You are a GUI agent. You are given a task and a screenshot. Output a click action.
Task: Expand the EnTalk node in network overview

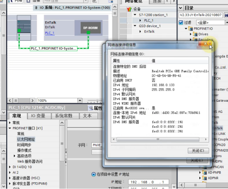click(x=140, y=31)
